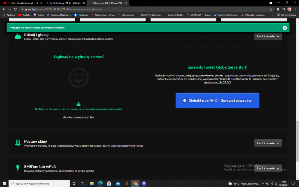Click the warning triangle icon above vote message

pyautogui.click(x=78, y=104)
